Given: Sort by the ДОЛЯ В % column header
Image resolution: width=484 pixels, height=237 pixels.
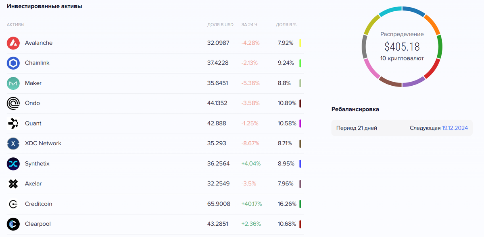Looking at the screenshot, I should coord(286,25).
